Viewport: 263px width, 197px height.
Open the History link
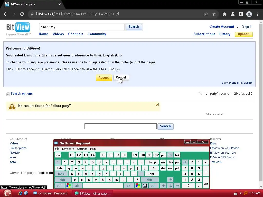(x=225, y=34)
